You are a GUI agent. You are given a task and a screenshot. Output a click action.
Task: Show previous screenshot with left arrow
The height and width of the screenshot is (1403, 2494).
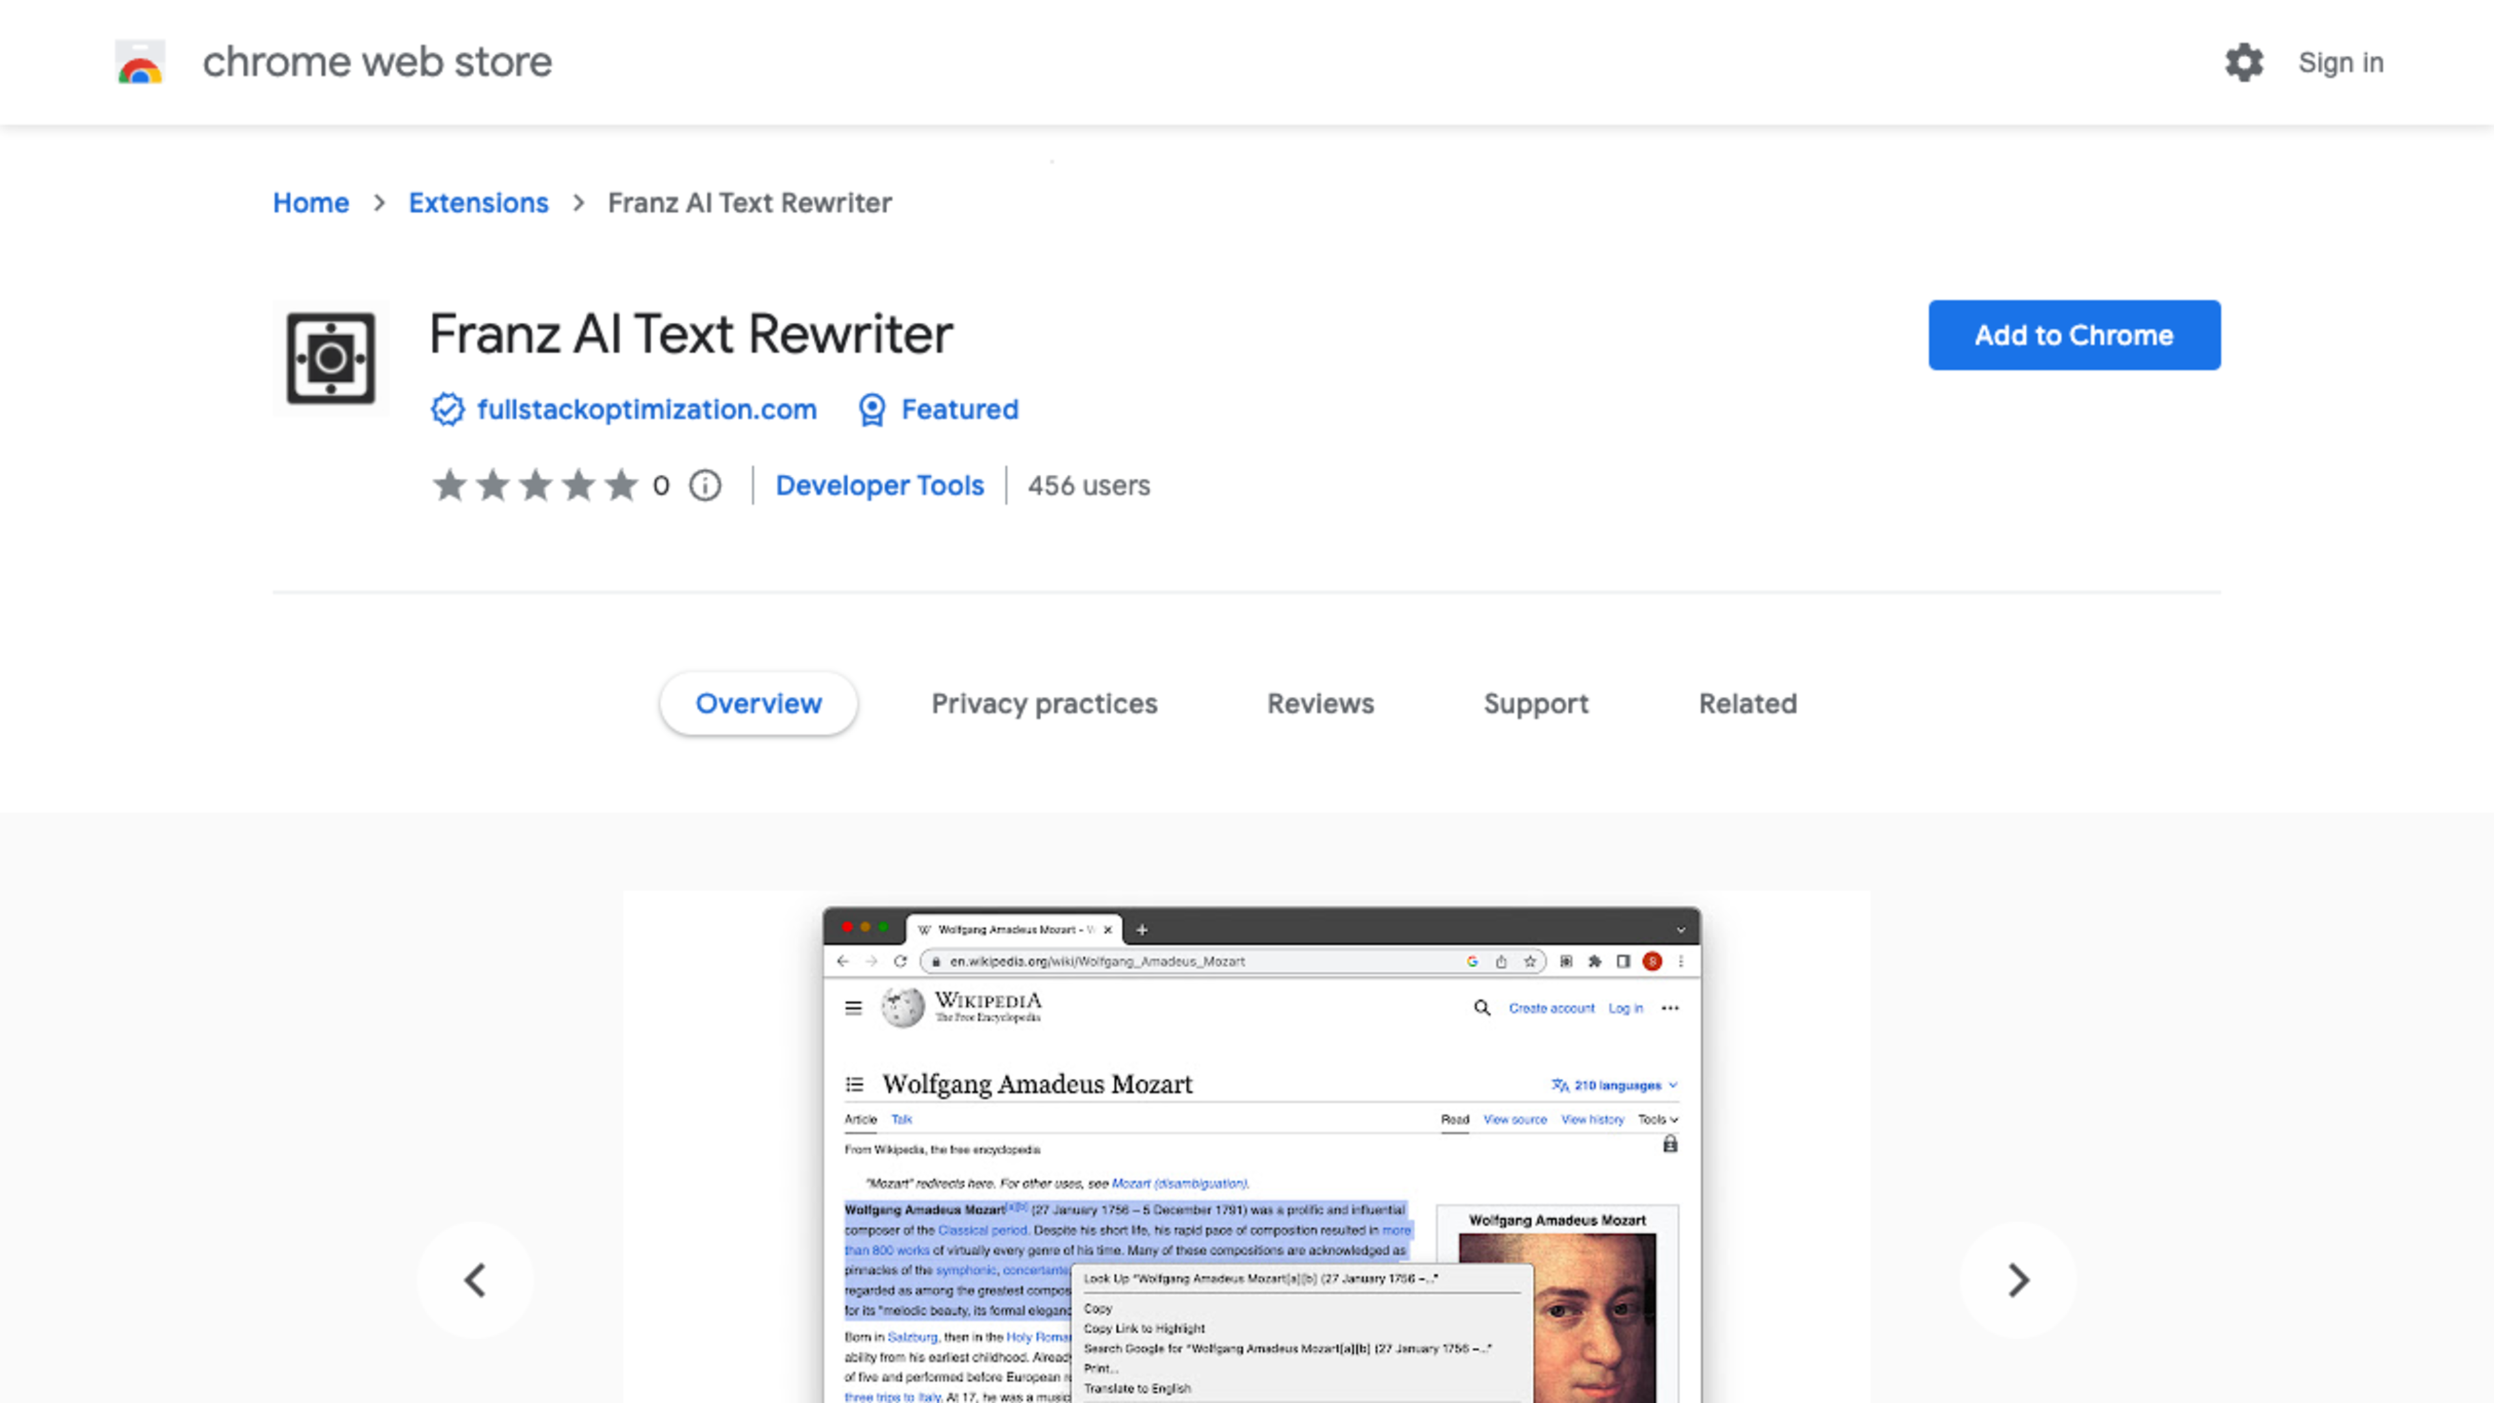474,1280
